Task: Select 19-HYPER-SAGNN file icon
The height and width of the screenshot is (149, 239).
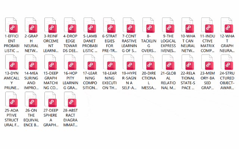Action: point(129,62)
